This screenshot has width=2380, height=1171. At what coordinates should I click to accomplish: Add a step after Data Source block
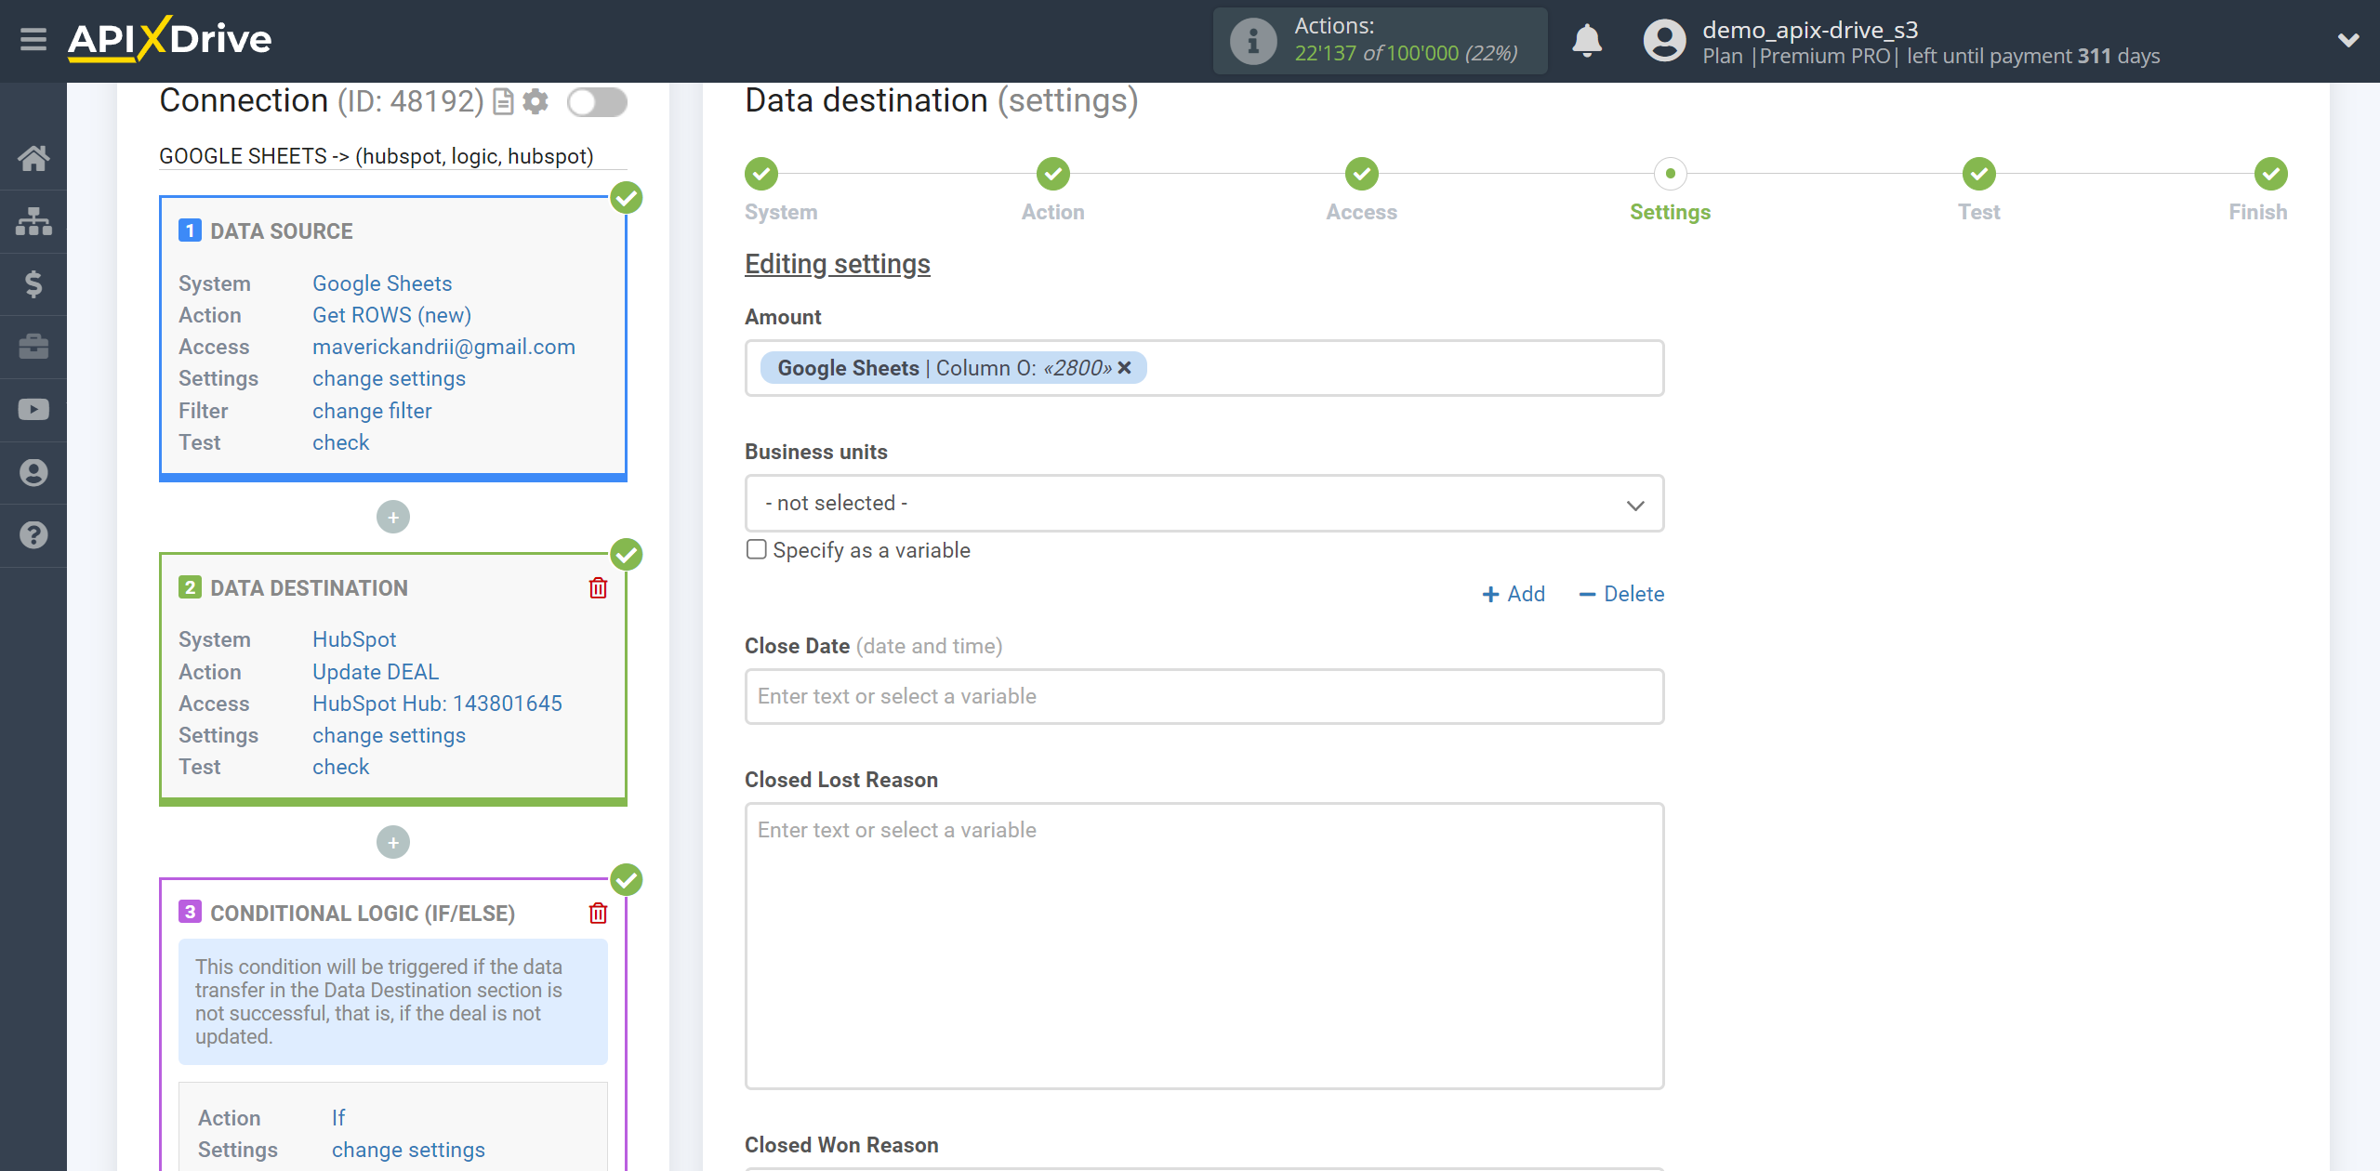point(393,517)
